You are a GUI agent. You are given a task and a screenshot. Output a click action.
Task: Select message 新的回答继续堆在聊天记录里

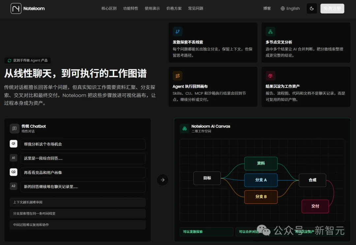coord(83,187)
